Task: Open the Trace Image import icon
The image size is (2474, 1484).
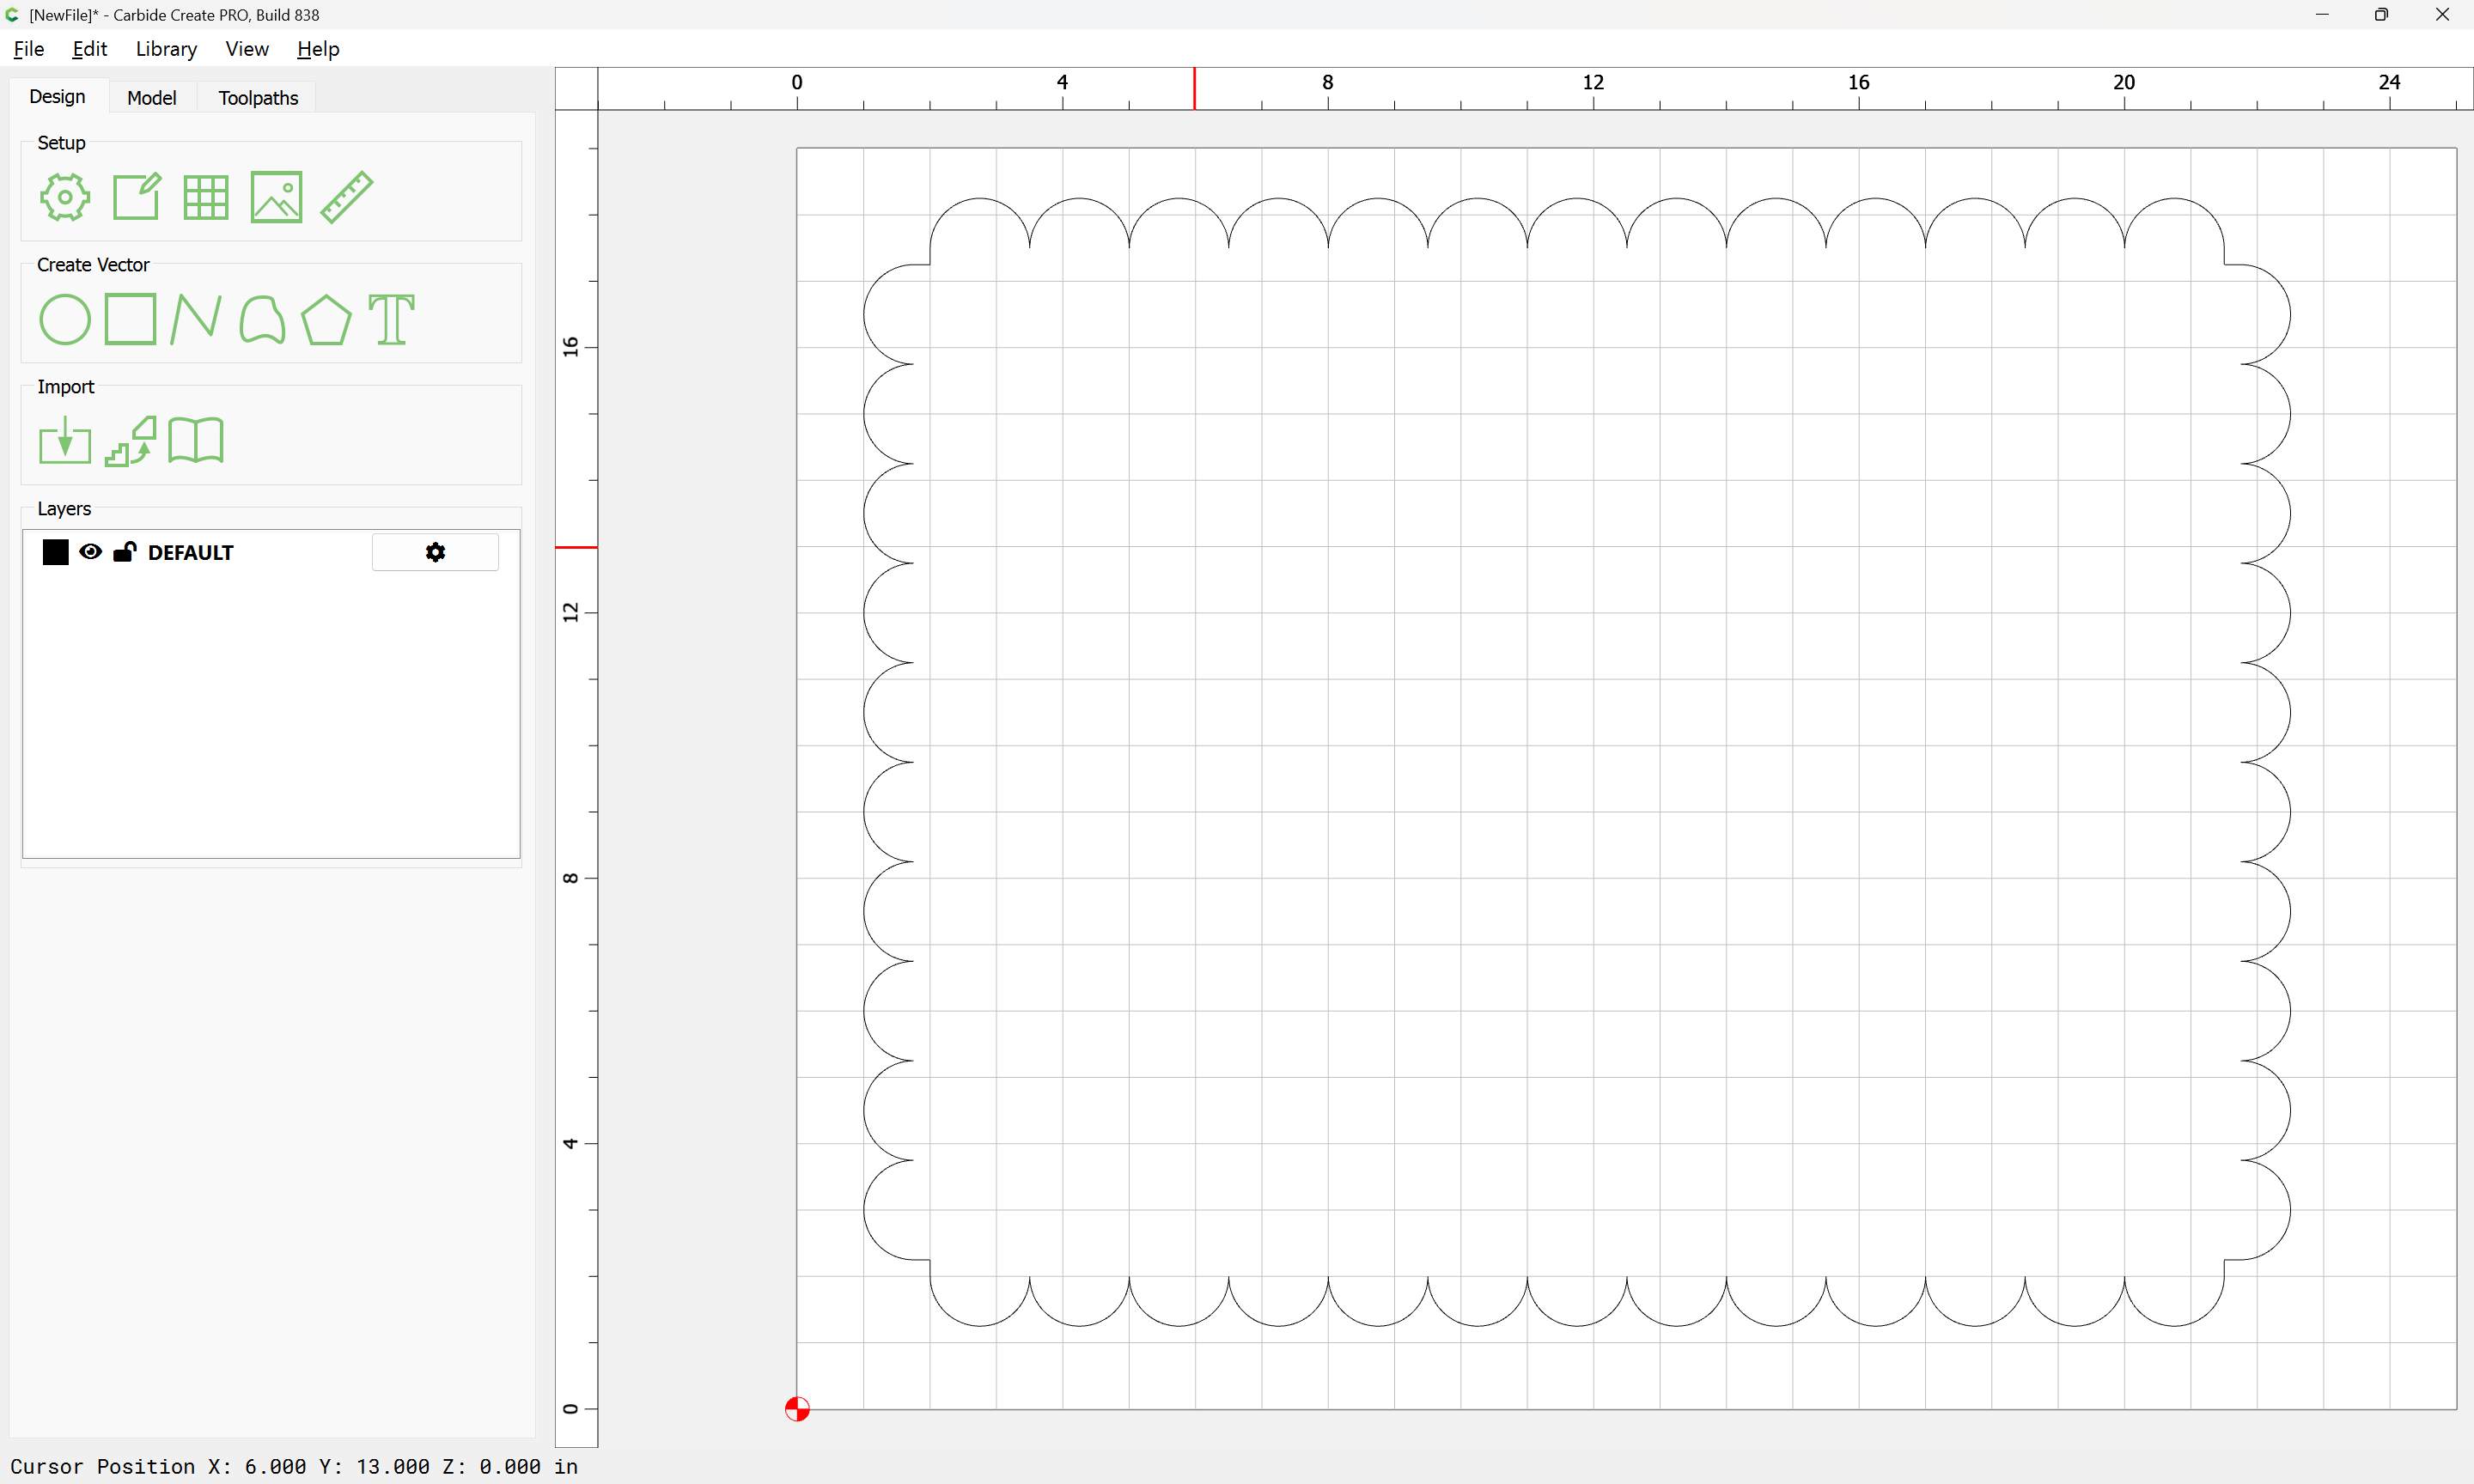Action: (x=131, y=441)
